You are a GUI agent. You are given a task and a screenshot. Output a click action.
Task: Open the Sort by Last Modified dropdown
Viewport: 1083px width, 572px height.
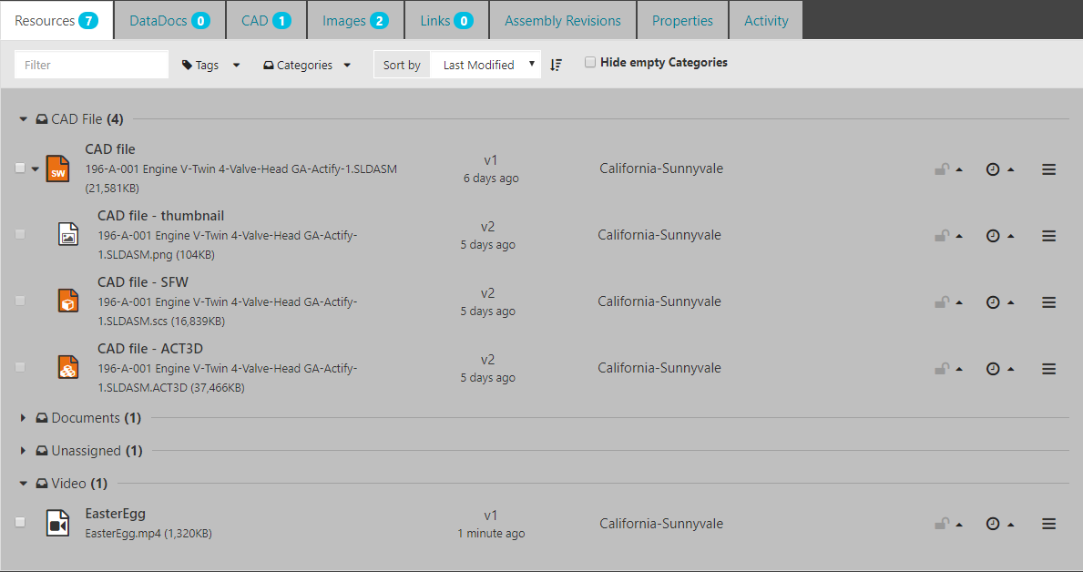[485, 65]
